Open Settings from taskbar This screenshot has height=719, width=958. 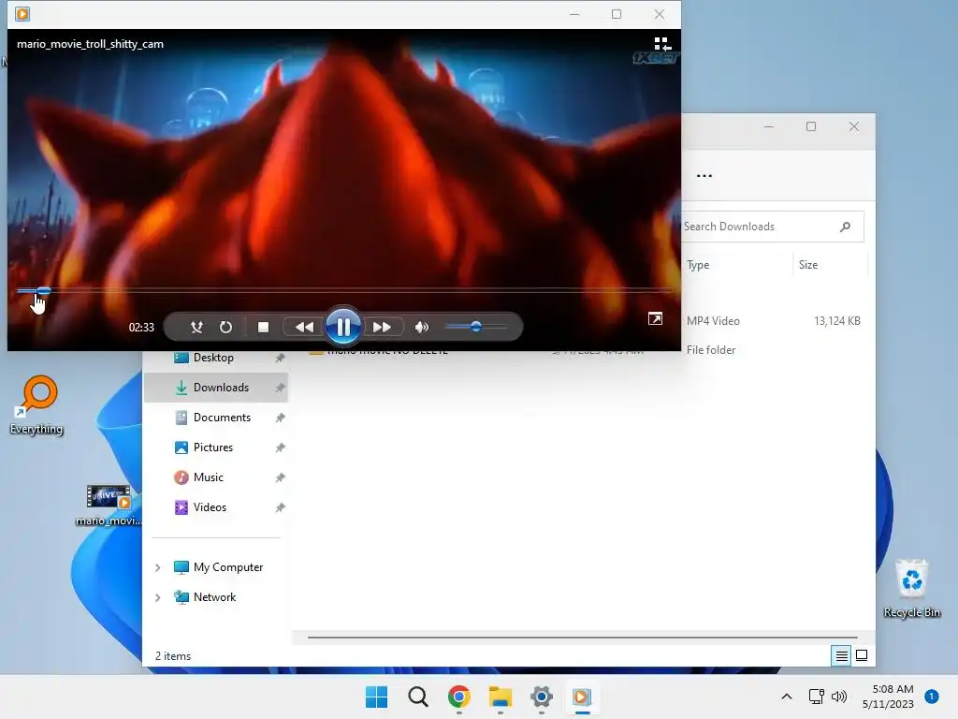(x=542, y=697)
